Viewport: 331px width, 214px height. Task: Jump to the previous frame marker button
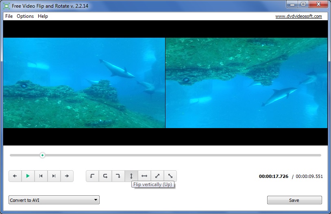pyautogui.click(x=41, y=176)
